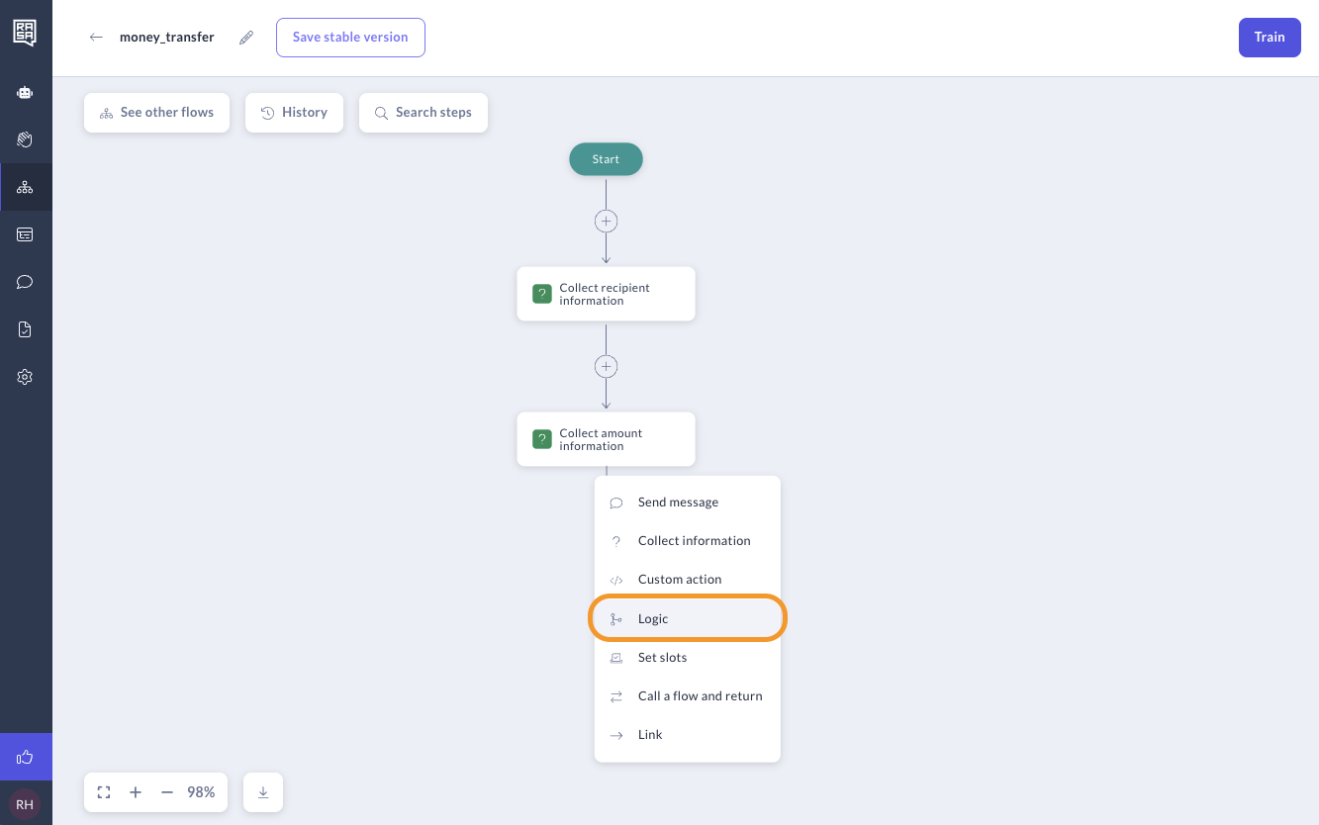Open settings gear in left sidebar
This screenshot has height=825, width=1319.
[x=25, y=377]
